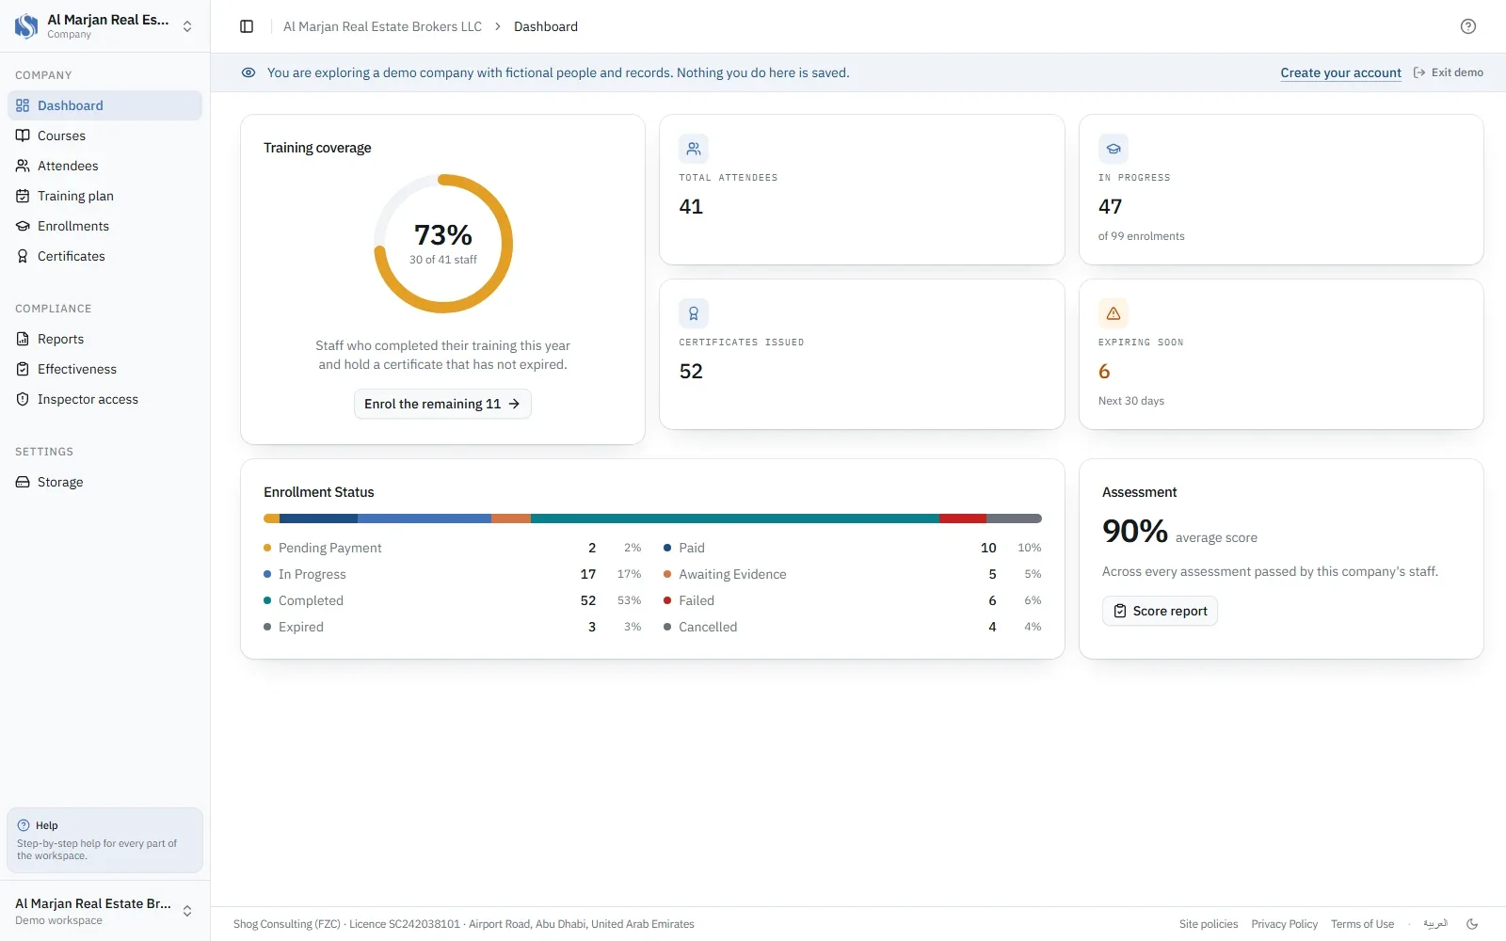1506x941 pixels.
Task: Click 'of 99 enrolments' text
Action: point(1141,236)
